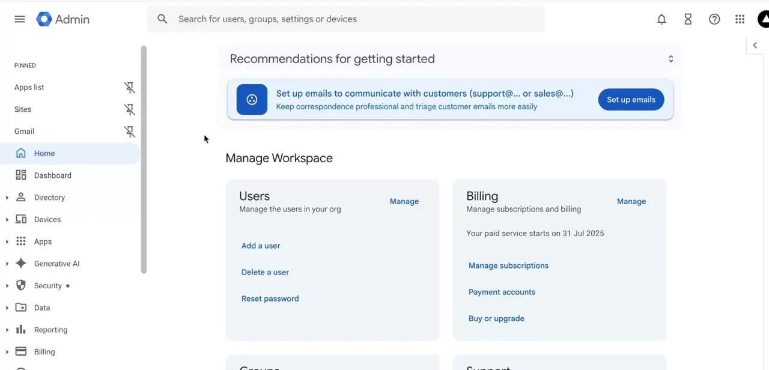The image size is (769, 370).
Task: Click the Reporting bar chart icon
Action: tap(21, 329)
